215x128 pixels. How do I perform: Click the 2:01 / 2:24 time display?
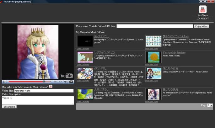pos(58,82)
